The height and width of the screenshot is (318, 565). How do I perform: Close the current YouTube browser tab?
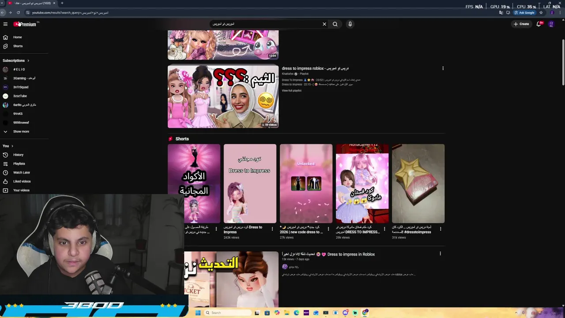pos(55,3)
